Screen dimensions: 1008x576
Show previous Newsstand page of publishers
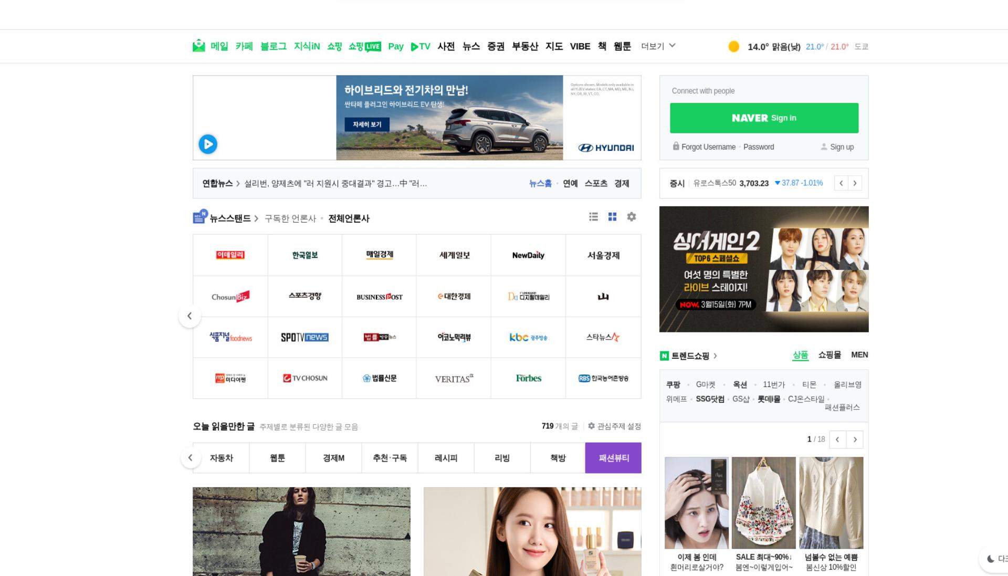[190, 316]
